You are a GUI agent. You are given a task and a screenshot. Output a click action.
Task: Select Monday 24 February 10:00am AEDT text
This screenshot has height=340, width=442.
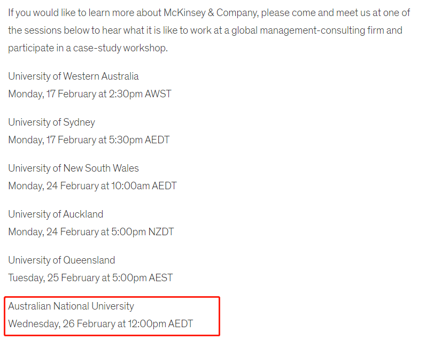coord(92,186)
